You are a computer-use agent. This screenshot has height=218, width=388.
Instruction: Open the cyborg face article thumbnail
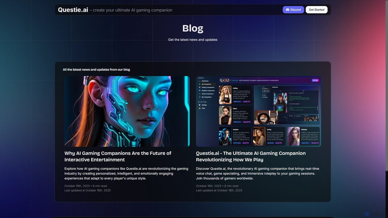click(x=127, y=111)
